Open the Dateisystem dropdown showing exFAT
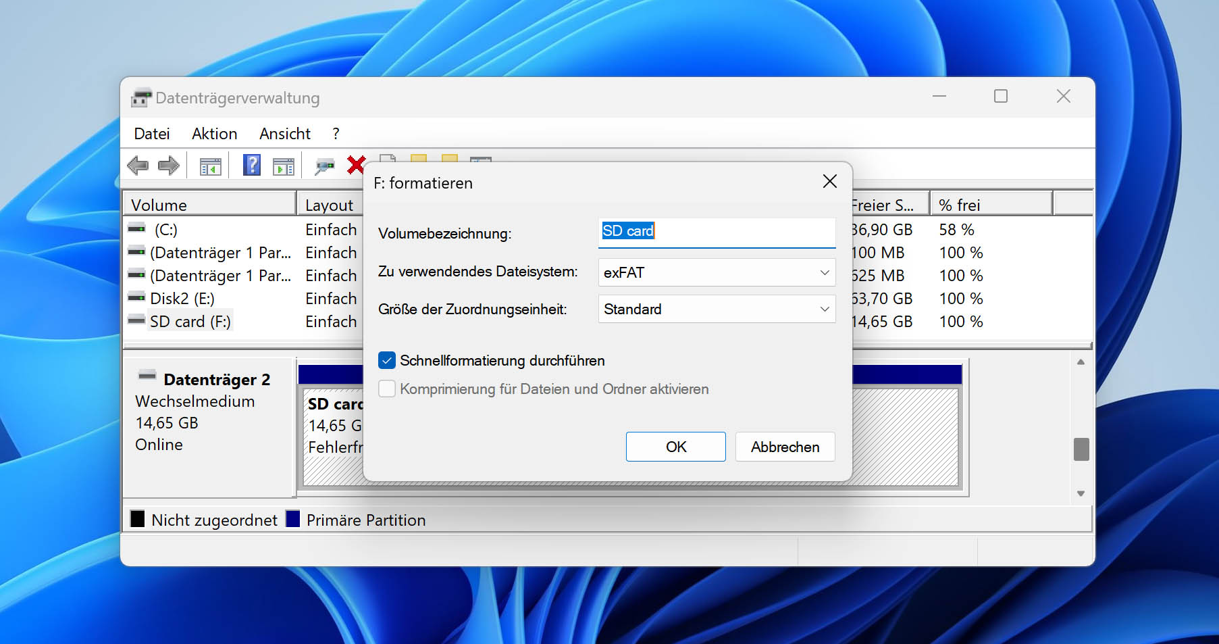Viewport: 1219px width, 644px height. 717,272
